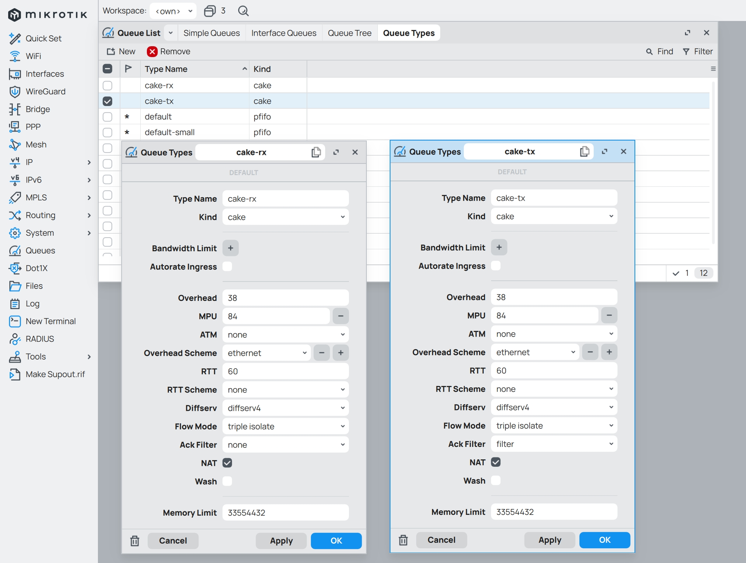Open Diffserv dropdown in cake-rx dialog
The height and width of the screenshot is (563, 746).
point(286,408)
